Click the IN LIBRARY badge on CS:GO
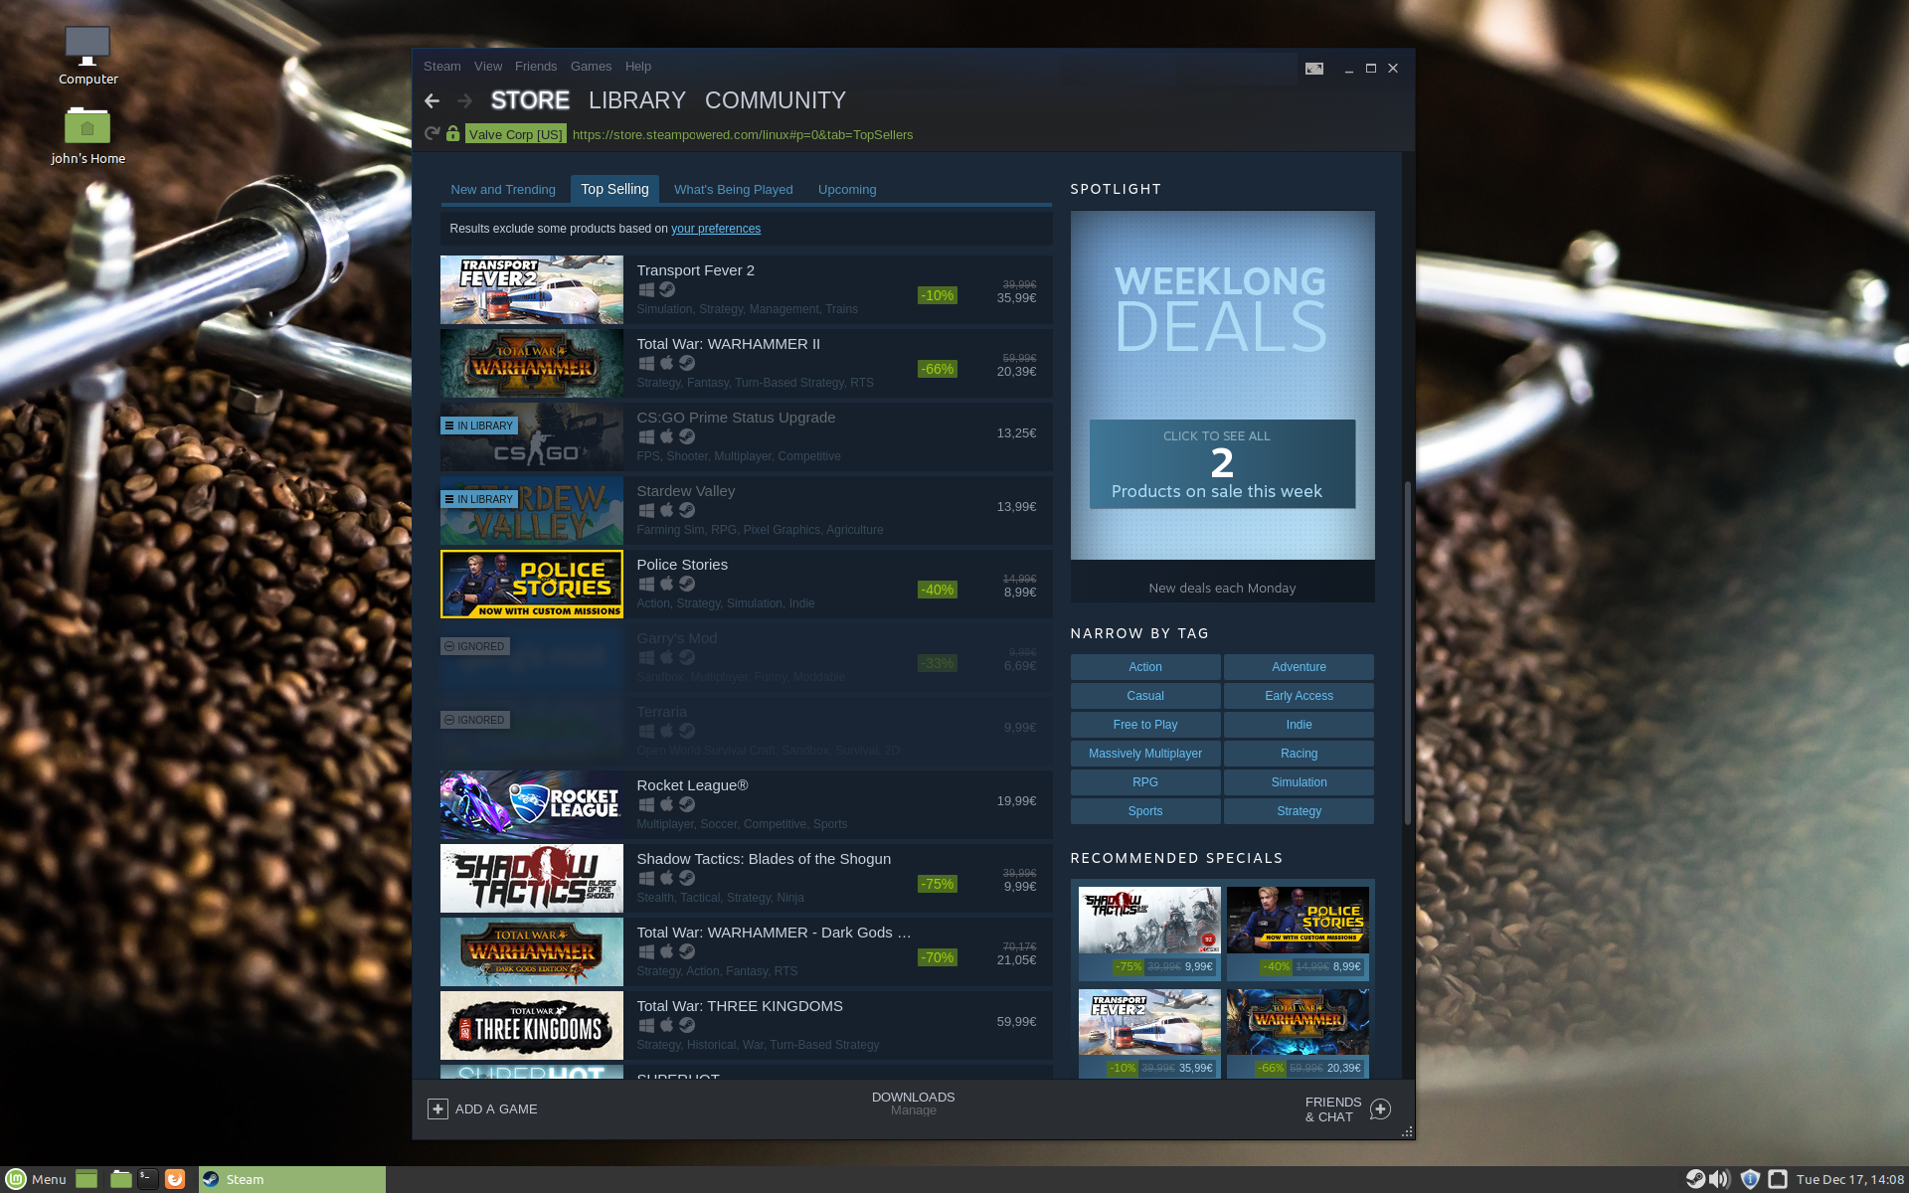The height and width of the screenshot is (1193, 1909). tap(479, 426)
